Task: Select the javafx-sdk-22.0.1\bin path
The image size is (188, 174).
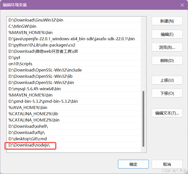Action: point(74,38)
